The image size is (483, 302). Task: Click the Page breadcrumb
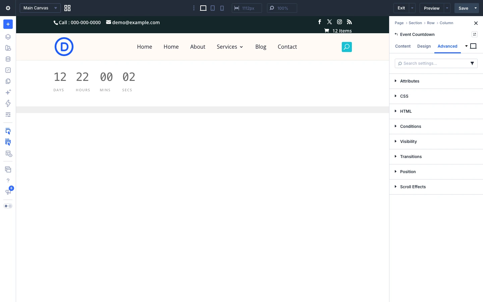tap(399, 23)
